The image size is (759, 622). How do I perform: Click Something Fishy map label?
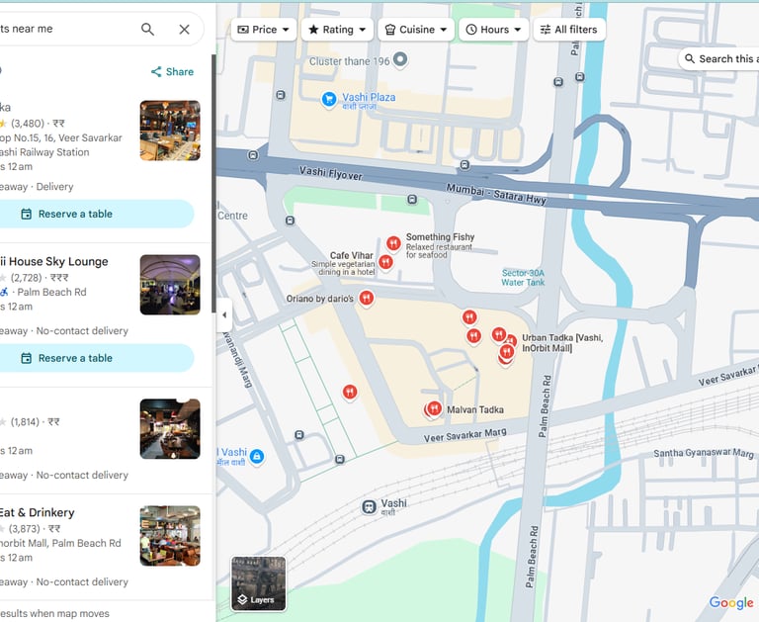440,237
